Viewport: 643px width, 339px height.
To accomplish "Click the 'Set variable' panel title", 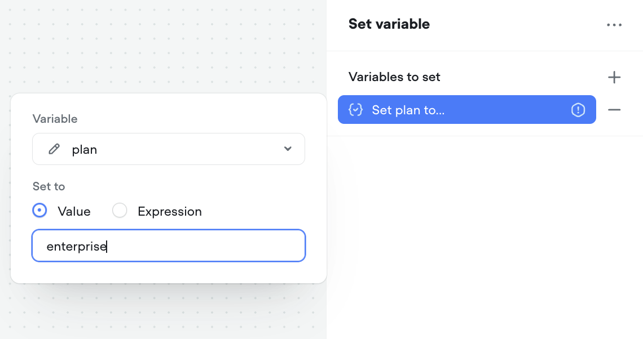I will pos(389,24).
